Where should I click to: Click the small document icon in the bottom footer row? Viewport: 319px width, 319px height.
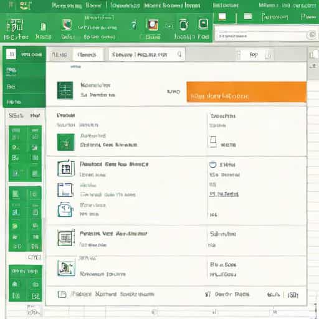62,294
